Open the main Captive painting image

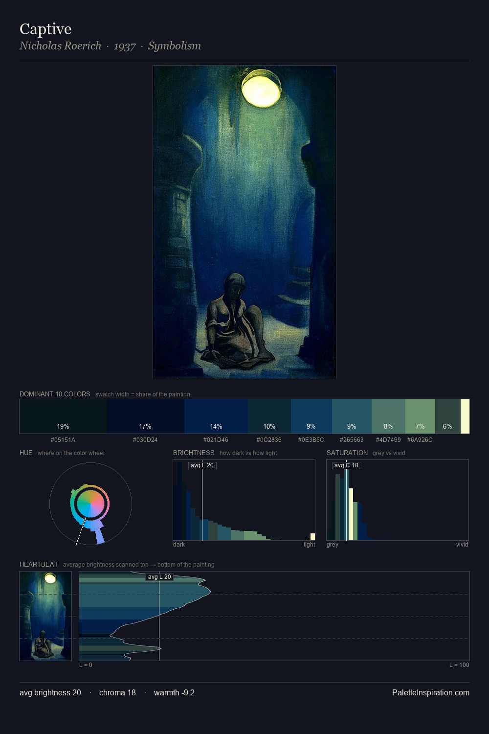pyautogui.click(x=244, y=222)
